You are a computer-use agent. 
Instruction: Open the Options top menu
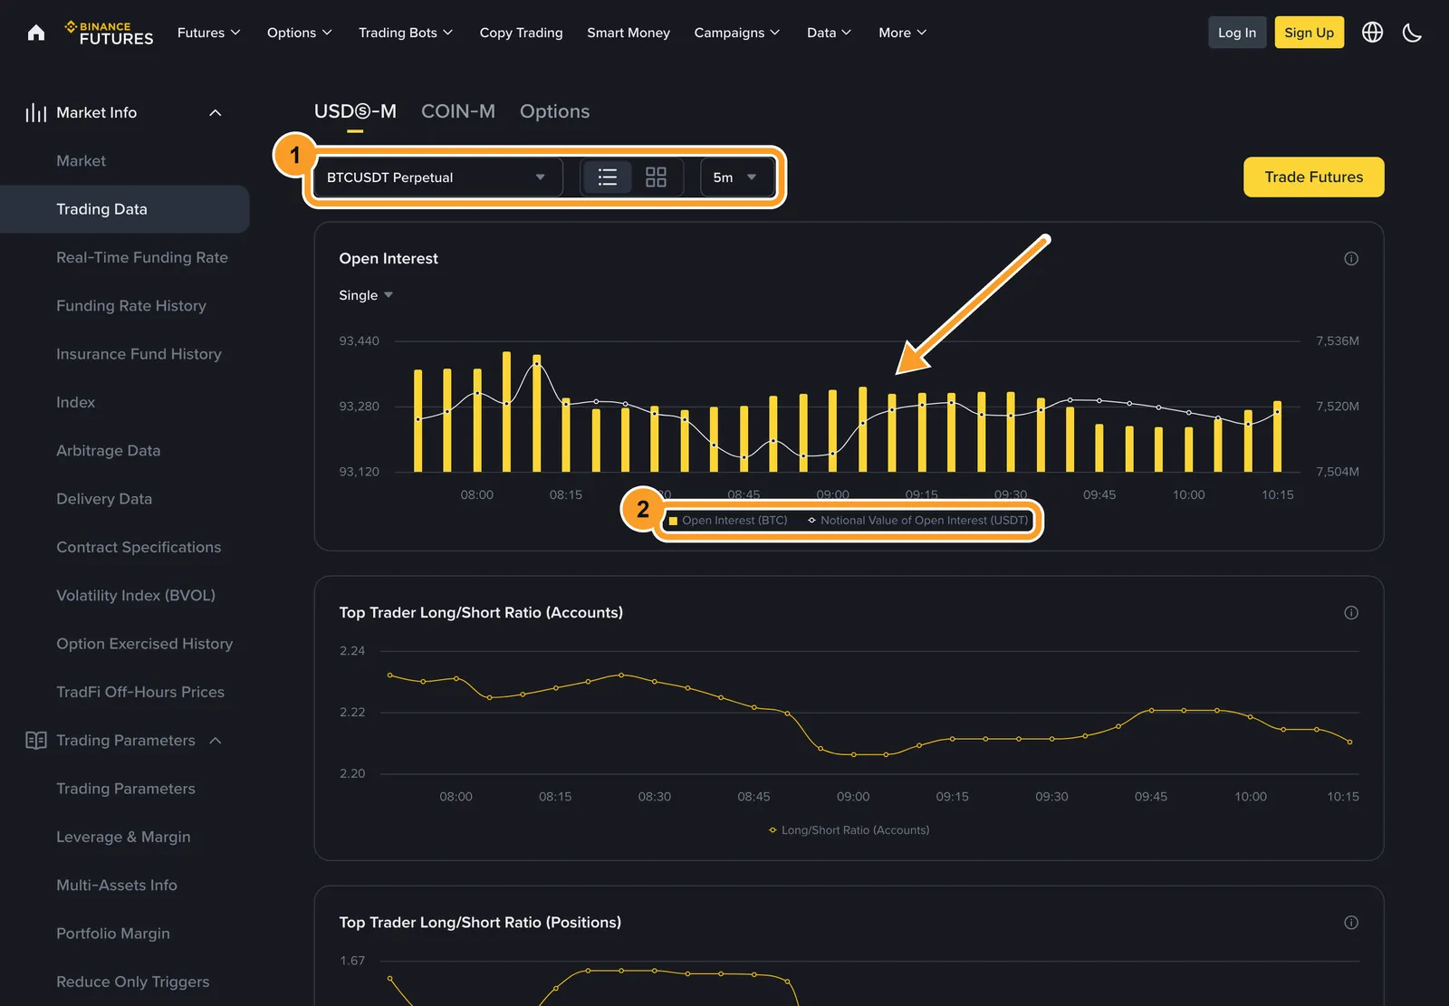tap(300, 33)
